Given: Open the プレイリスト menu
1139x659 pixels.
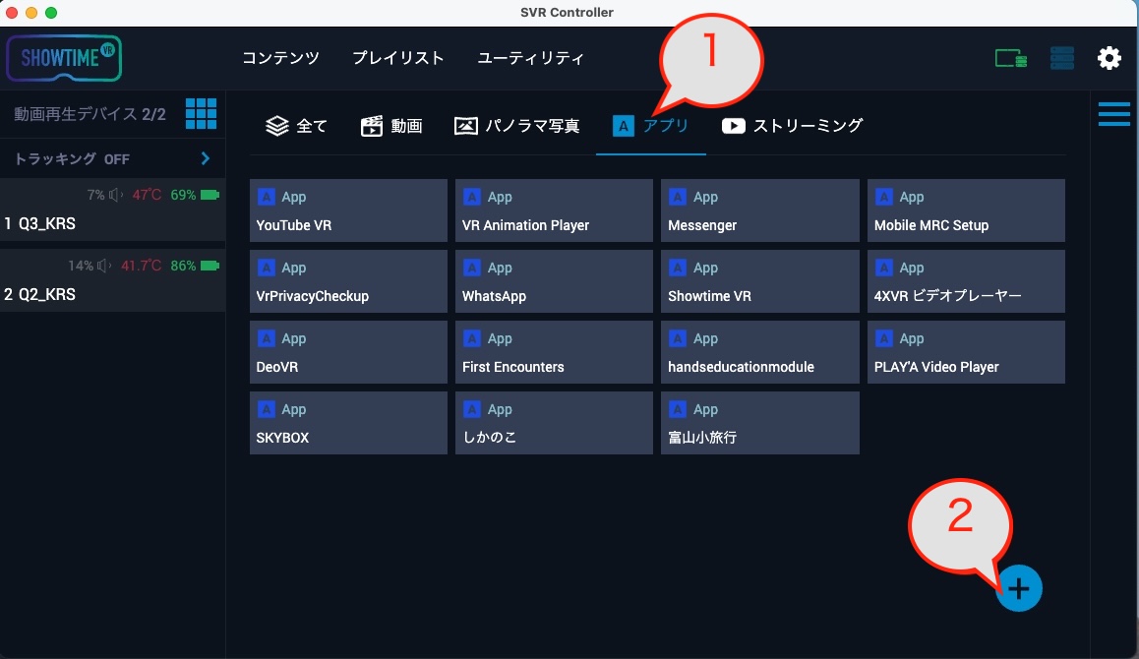Looking at the screenshot, I should click(398, 58).
